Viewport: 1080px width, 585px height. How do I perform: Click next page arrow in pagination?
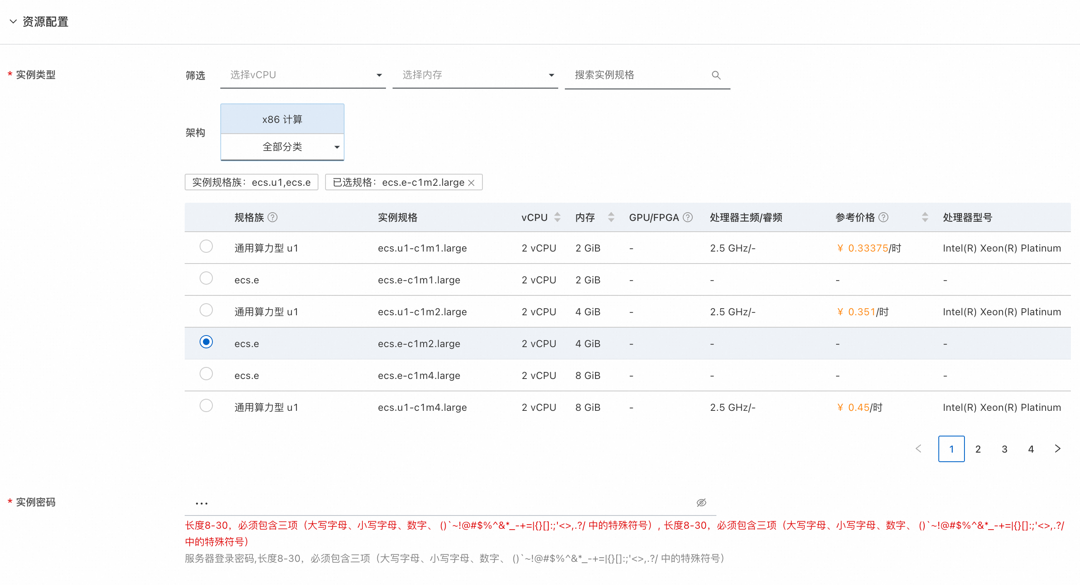tap(1057, 449)
